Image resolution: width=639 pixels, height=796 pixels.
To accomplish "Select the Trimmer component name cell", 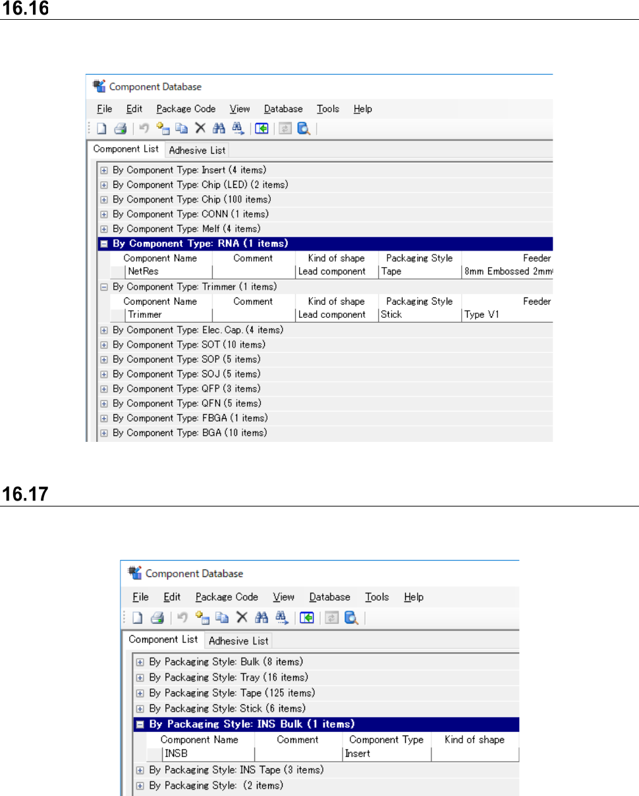I will [x=168, y=315].
